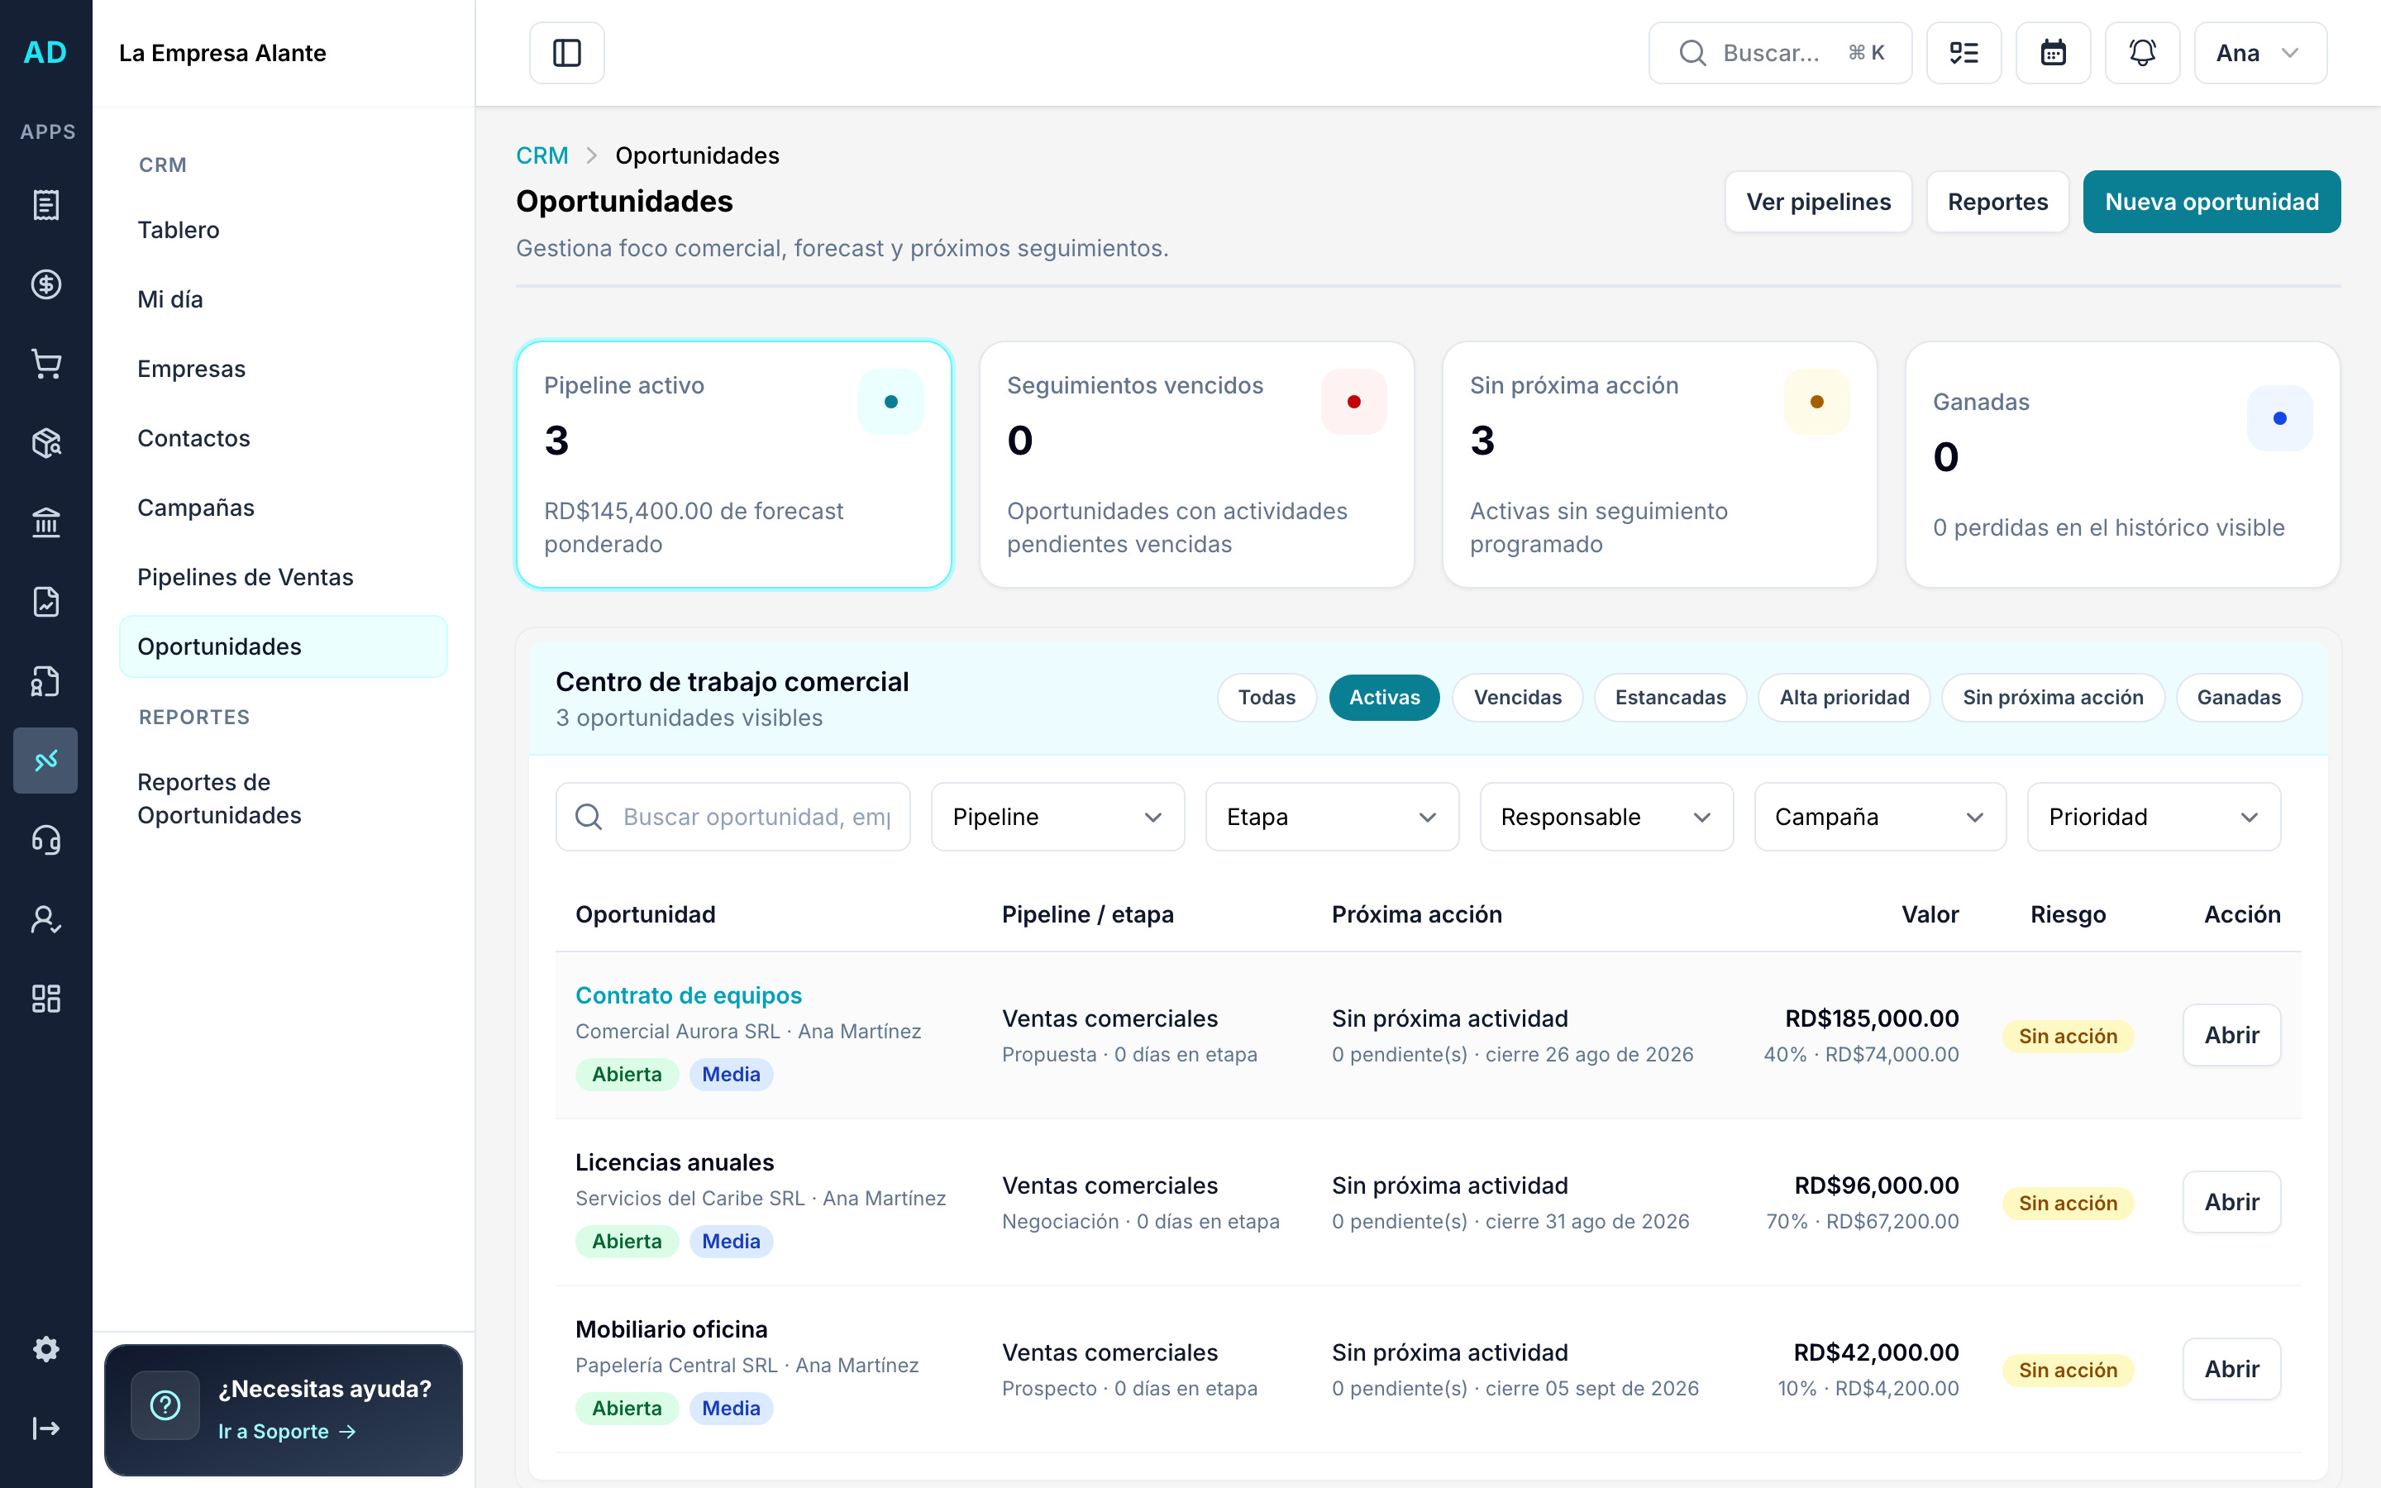Image resolution: width=2381 pixels, height=1488 pixels.
Task: Toggle the sidebar panel icon
Action: coord(566,53)
